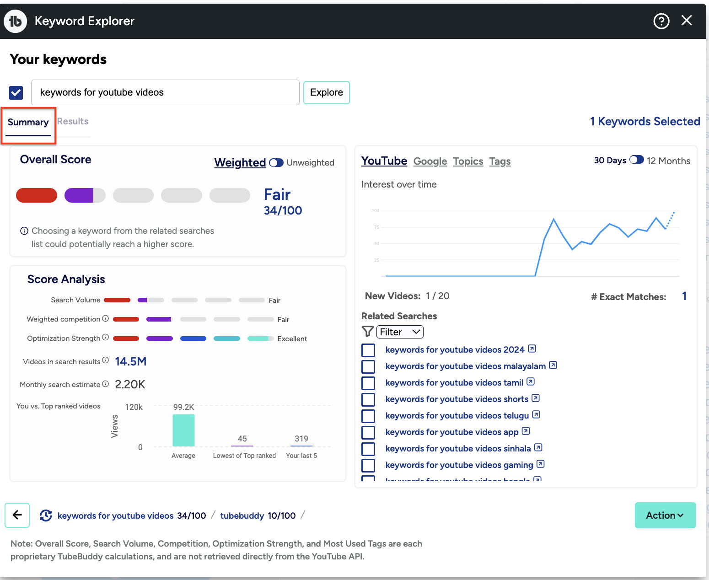The width and height of the screenshot is (709, 580).
Task: Check 'keywords for youtube videos app' box
Action: click(368, 433)
